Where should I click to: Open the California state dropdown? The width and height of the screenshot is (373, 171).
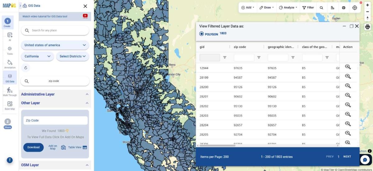(x=37, y=56)
